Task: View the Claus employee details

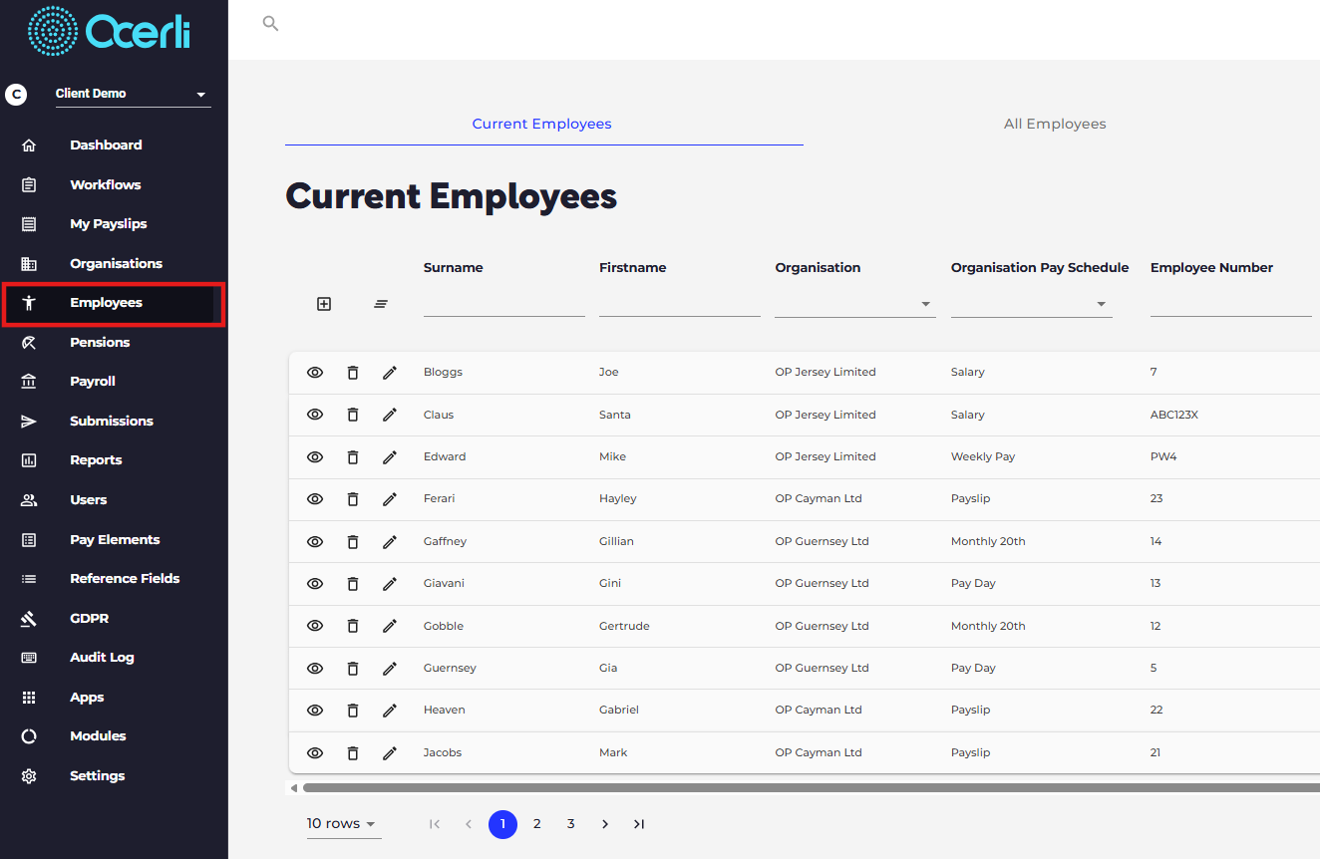Action: coord(315,415)
